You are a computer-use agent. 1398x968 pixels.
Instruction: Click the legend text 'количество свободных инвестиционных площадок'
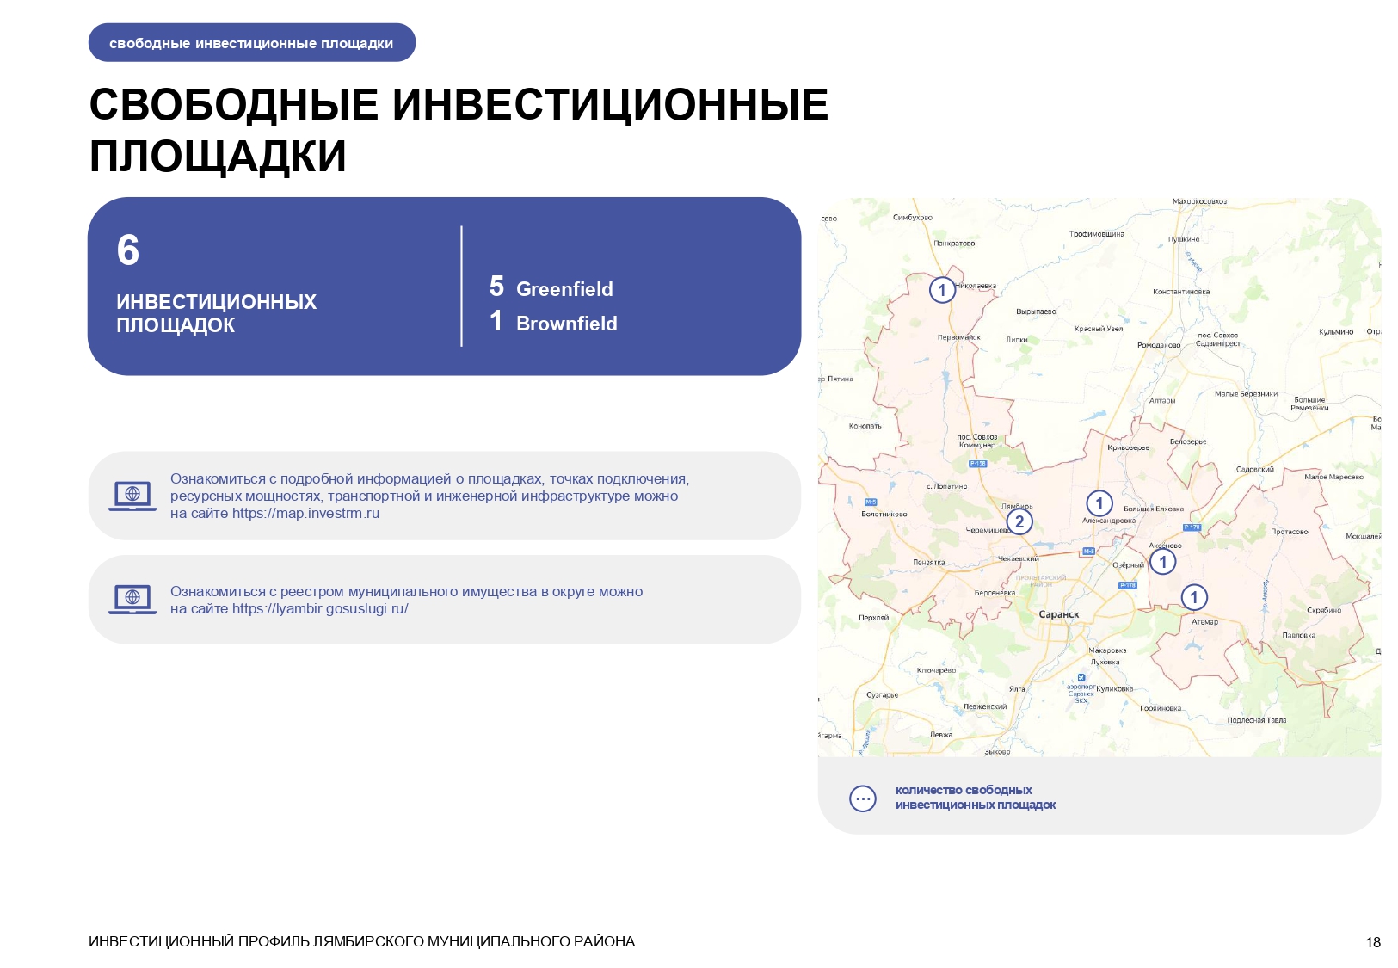tap(976, 798)
